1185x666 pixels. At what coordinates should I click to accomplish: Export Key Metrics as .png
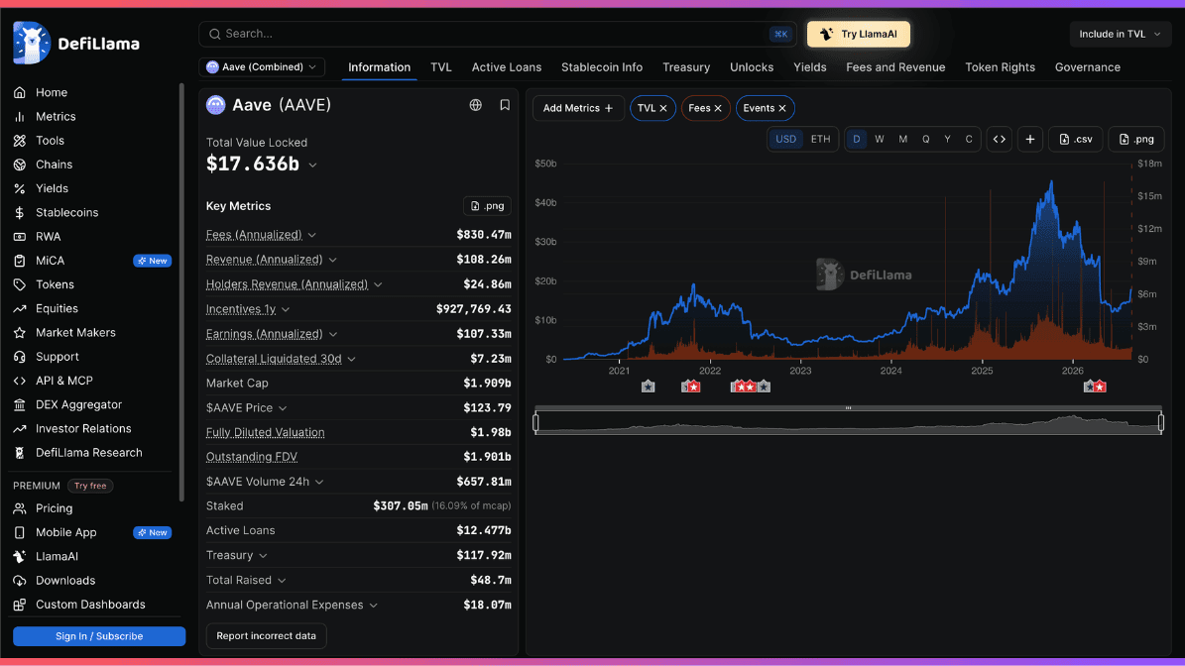487,205
